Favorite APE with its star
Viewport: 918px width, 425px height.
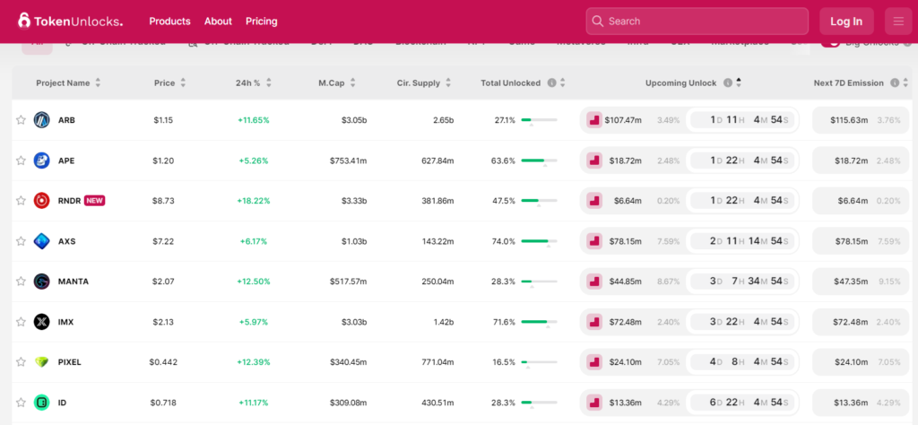(22, 160)
